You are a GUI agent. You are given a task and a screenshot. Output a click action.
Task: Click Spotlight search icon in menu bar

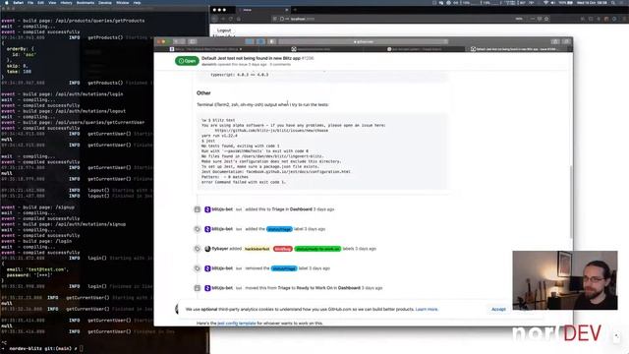(613, 3)
